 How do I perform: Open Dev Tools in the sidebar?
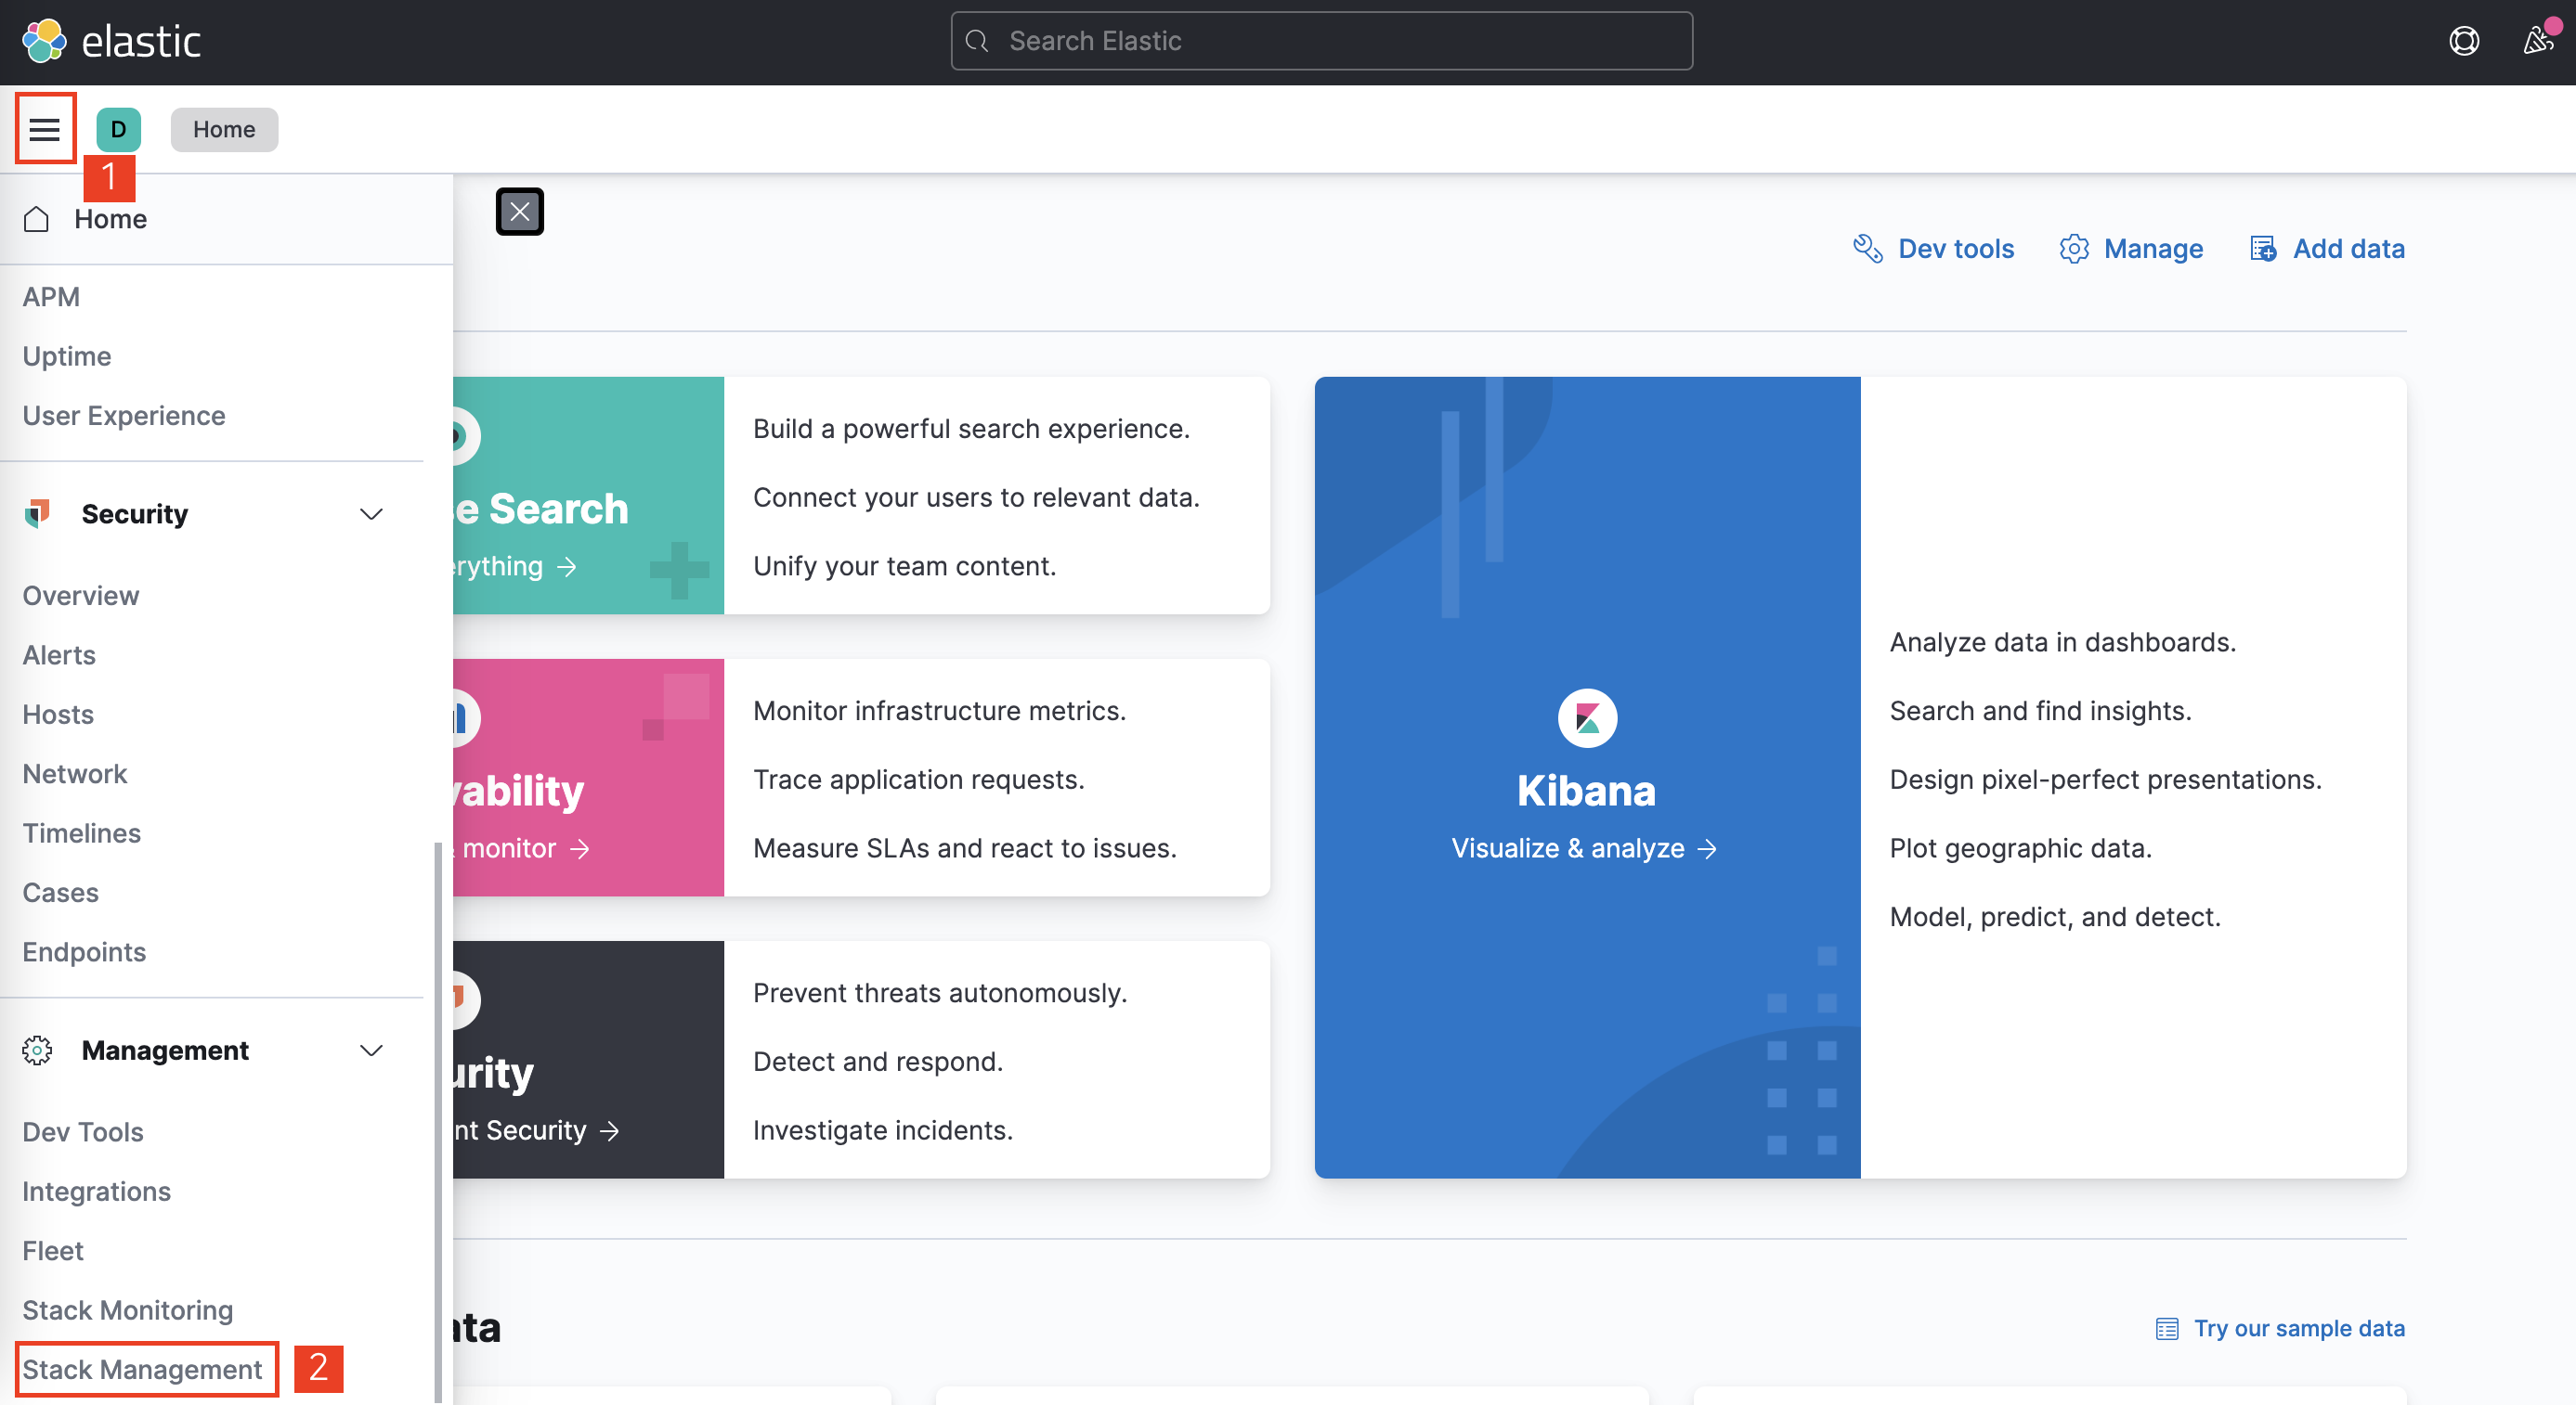pyautogui.click(x=83, y=1131)
